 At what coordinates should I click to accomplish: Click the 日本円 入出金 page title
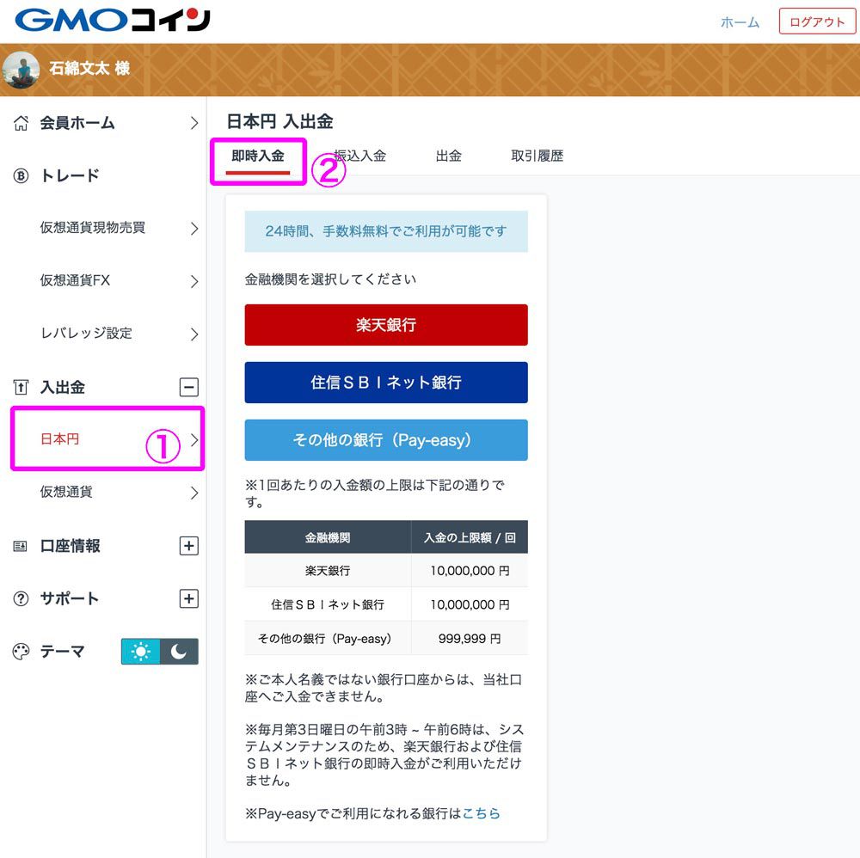point(279,122)
